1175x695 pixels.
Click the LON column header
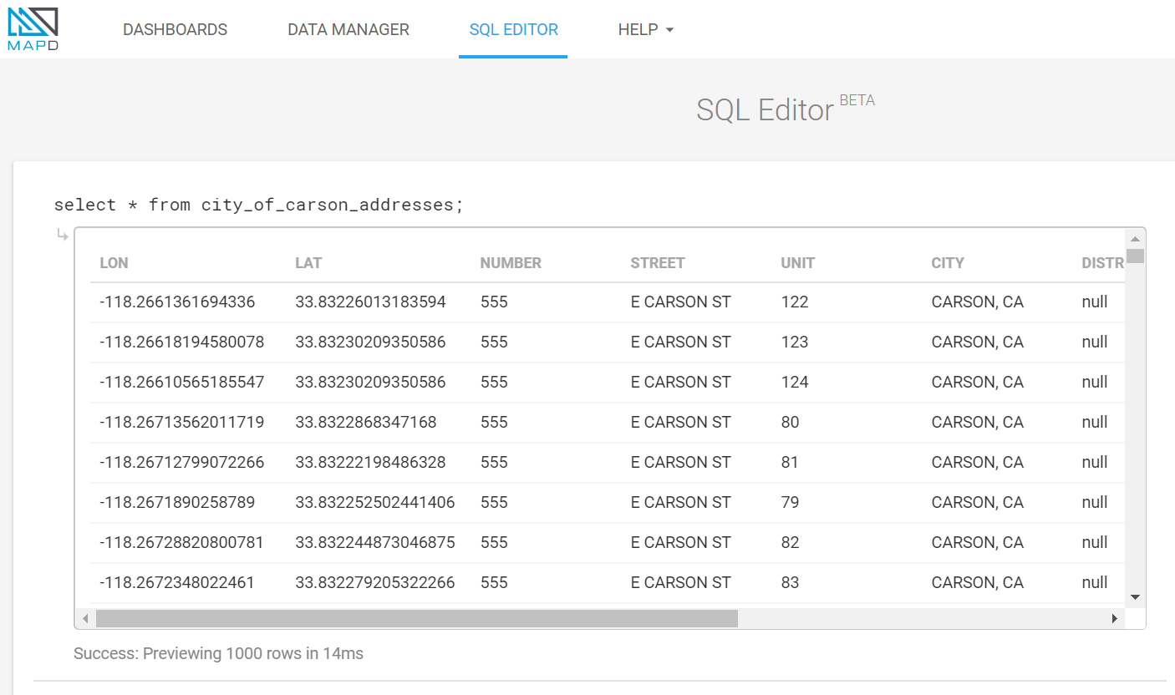pos(114,263)
